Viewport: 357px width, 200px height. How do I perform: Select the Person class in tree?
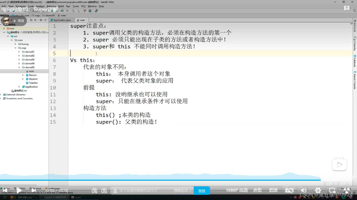click(31, 75)
